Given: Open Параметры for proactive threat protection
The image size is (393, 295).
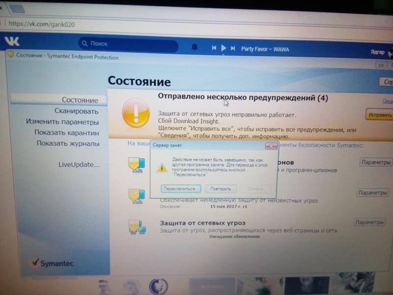Looking at the screenshot, I should point(373,193).
